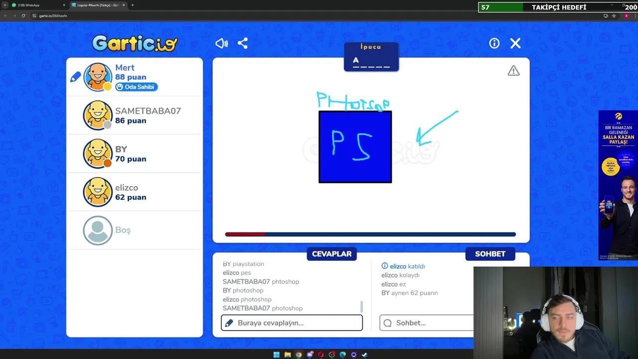The height and width of the screenshot is (359, 638).
Task: Click the info icon beside elizco katıldı
Action: [384, 266]
